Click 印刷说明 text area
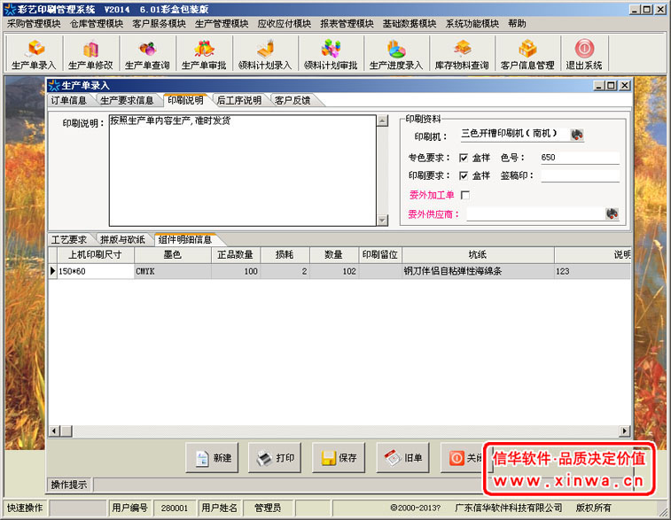The image size is (671, 520). (x=243, y=170)
